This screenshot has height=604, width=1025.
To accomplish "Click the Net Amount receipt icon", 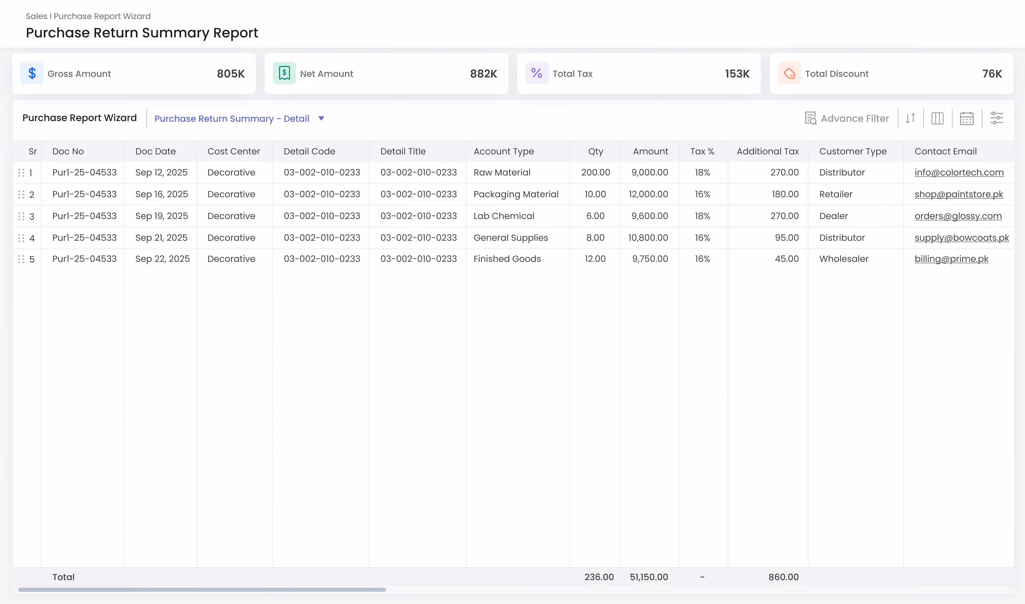I will point(284,74).
